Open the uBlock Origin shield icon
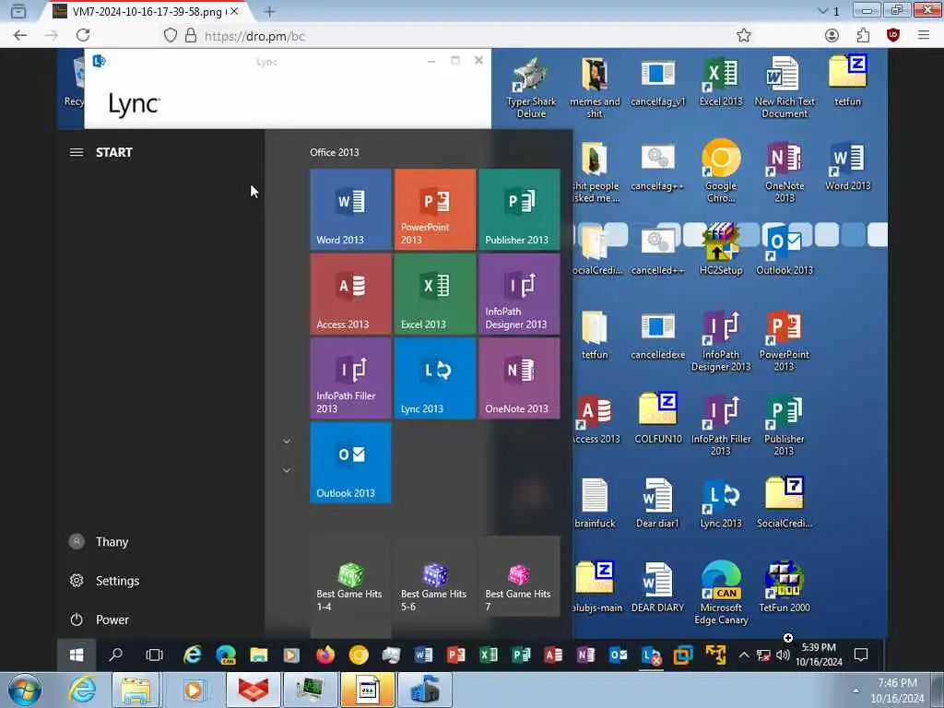 pos(893,36)
